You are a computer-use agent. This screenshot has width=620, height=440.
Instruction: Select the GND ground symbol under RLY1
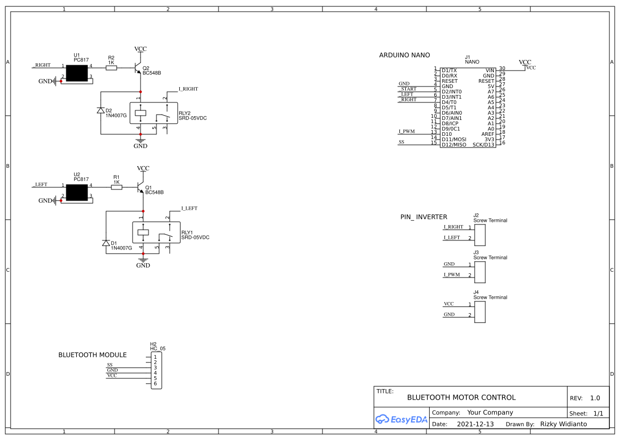click(x=142, y=260)
